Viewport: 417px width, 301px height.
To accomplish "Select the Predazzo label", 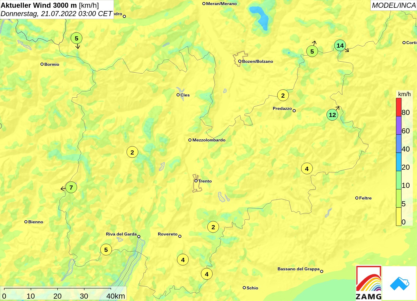I will 282,109.
